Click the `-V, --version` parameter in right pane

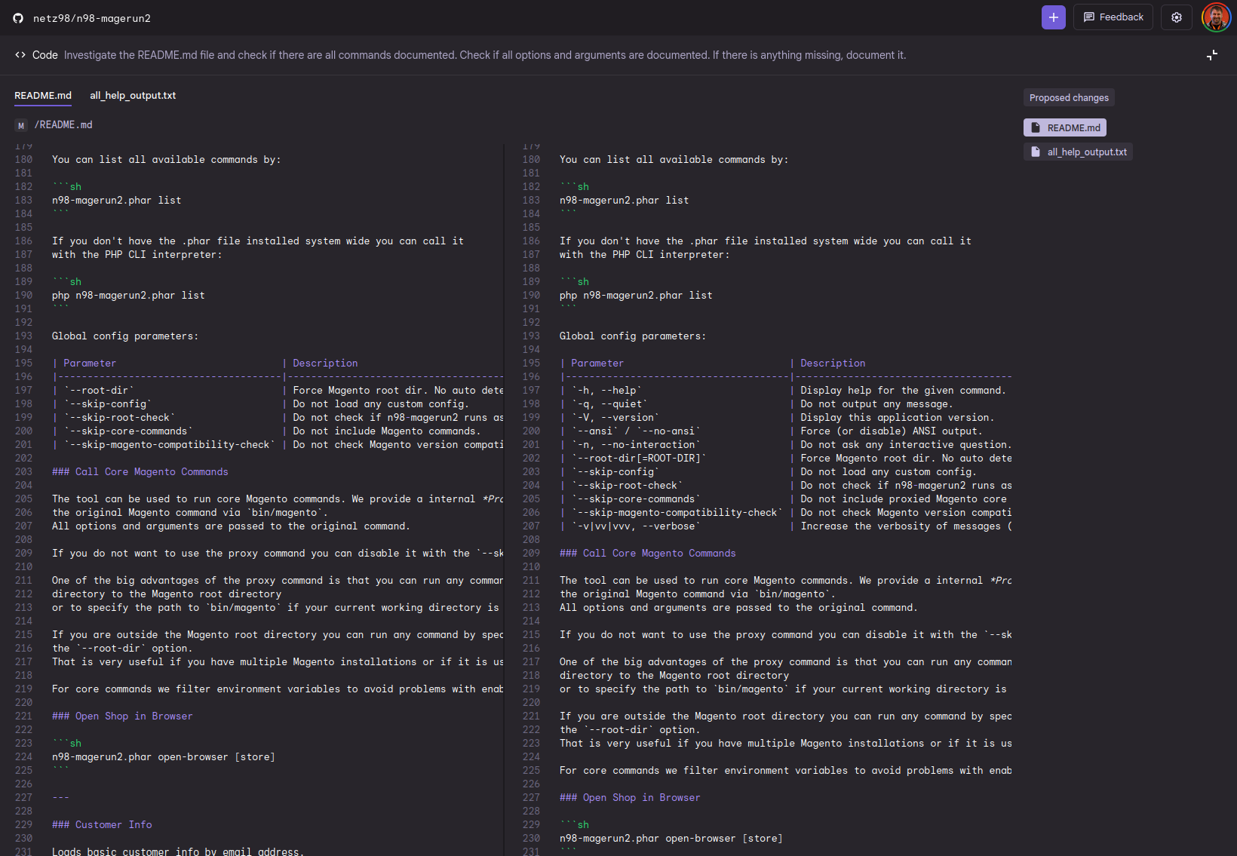pos(615,418)
